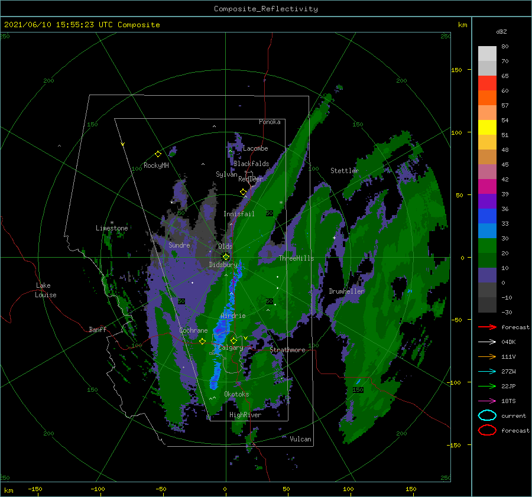The width and height of the screenshot is (532, 497).
Task: Click the orange 111V arrow in the legend
Action: click(487, 356)
